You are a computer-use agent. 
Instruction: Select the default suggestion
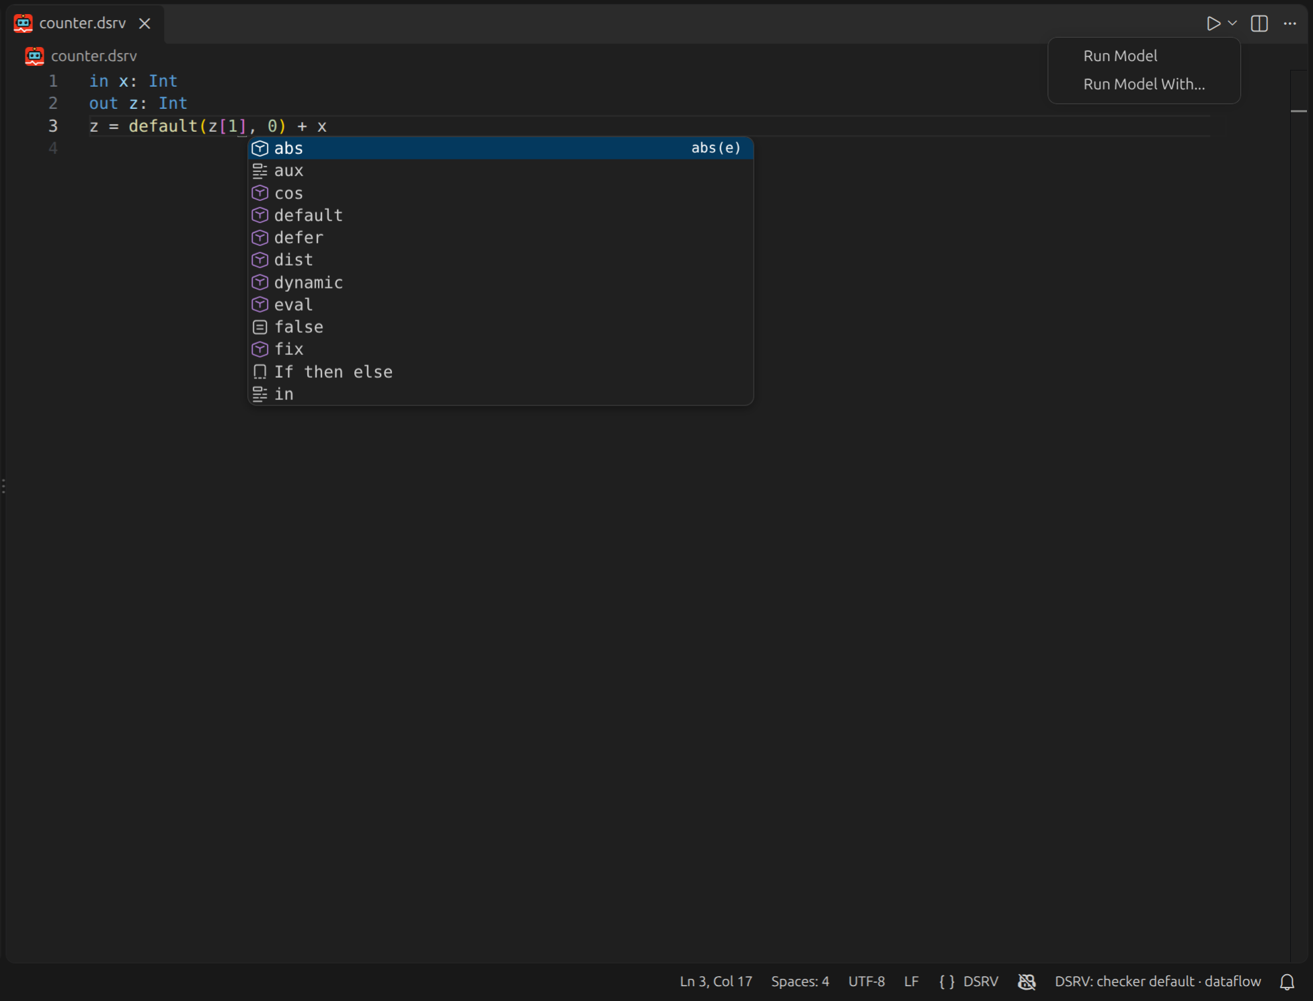(x=500, y=215)
